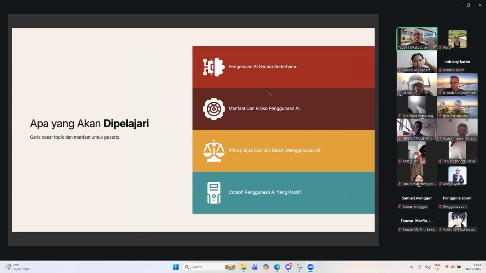Click the muted mic icon beside indriany kasim
486x273 pixels.
click(440, 70)
